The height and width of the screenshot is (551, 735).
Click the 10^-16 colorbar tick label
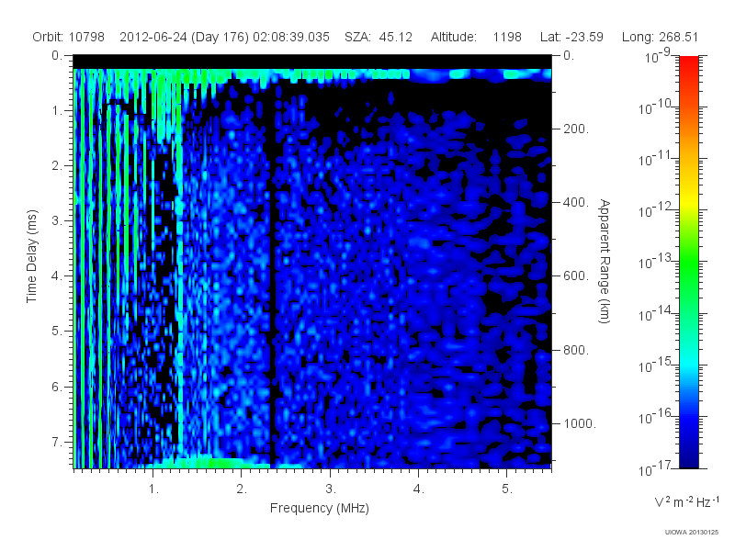click(x=656, y=416)
